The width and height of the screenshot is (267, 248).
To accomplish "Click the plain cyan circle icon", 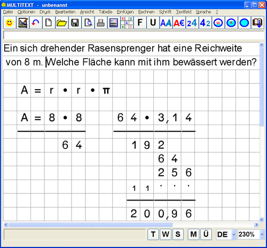I will [x=244, y=22].
